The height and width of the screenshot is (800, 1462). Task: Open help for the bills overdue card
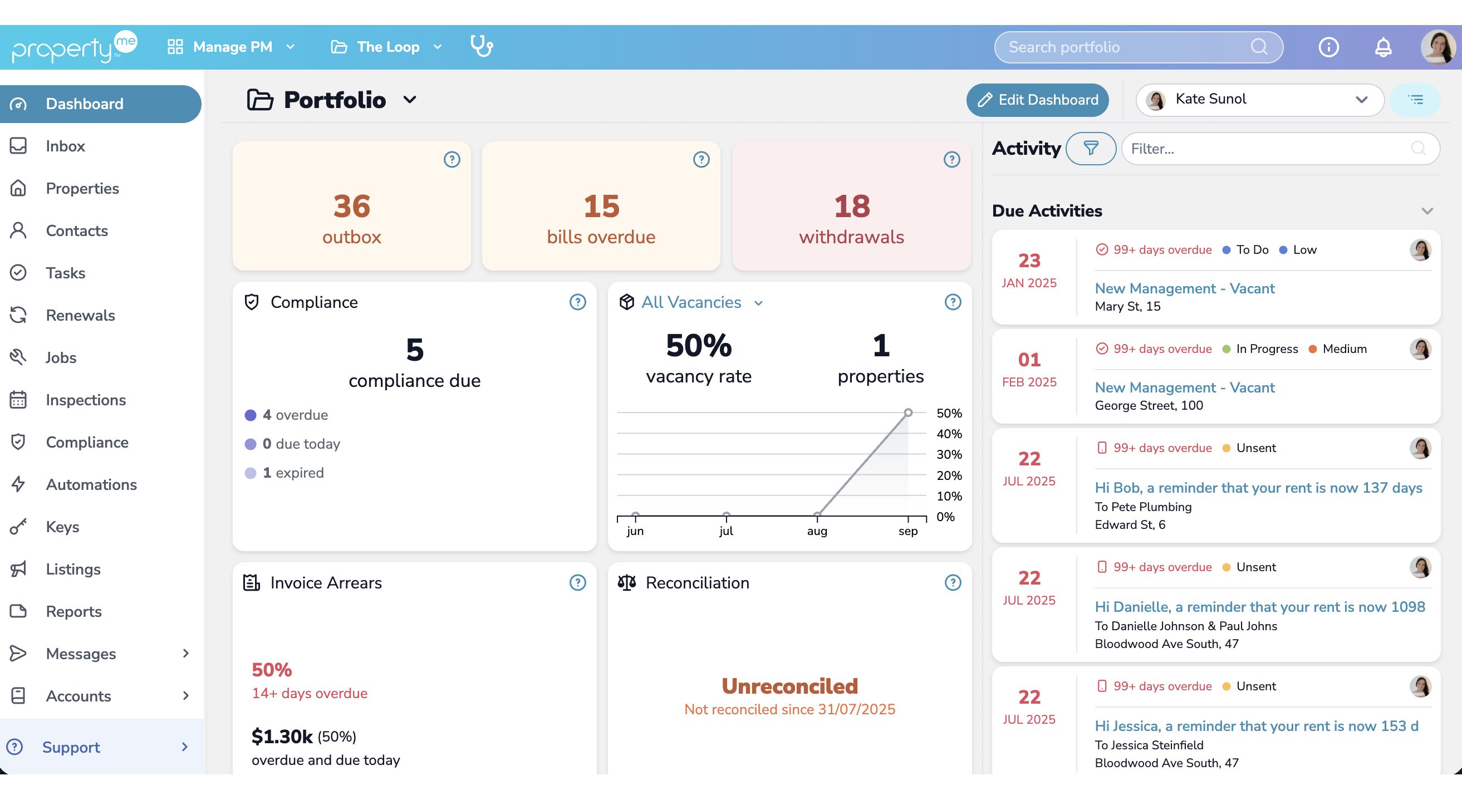coord(701,159)
